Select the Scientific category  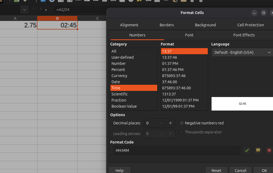pyautogui.click(x=134, y=94)
